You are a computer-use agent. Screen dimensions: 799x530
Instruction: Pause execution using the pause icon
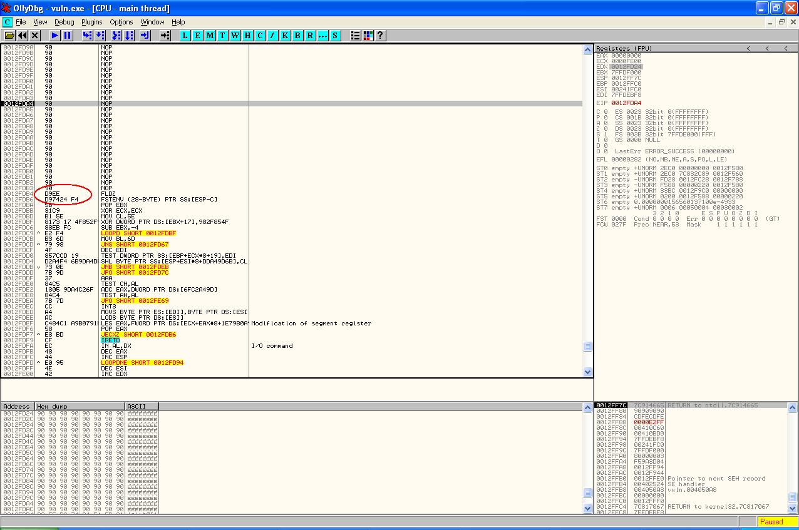68,36
